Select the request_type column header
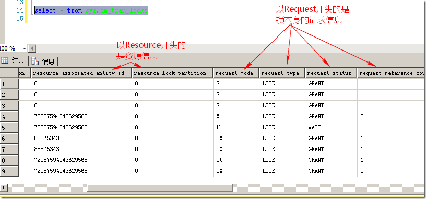Image resolution: width=426 pixels, height=199 pixels. 282,73
